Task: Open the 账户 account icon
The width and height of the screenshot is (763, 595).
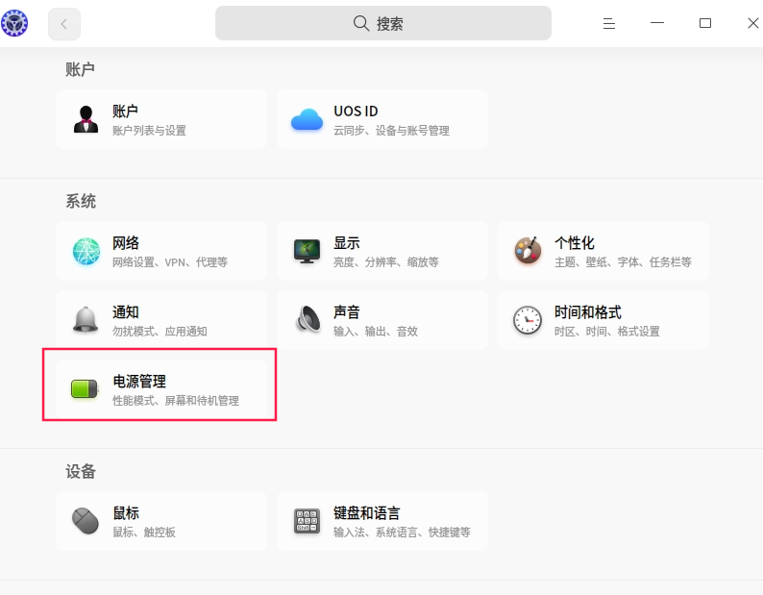Action: coord(86,119)
